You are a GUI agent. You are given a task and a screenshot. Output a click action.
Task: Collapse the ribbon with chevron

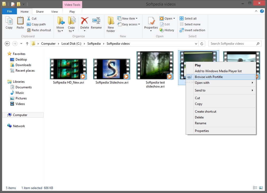click(x=256, y=11)
